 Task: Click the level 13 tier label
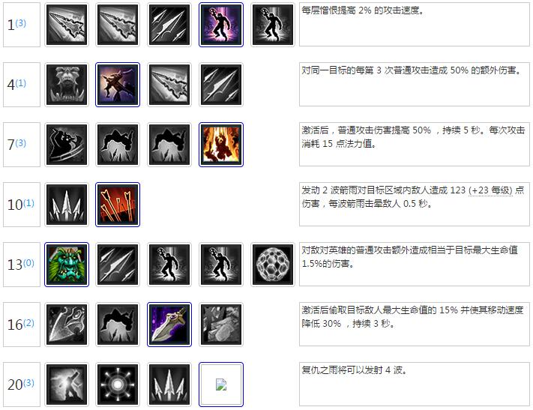pos(22,265)
